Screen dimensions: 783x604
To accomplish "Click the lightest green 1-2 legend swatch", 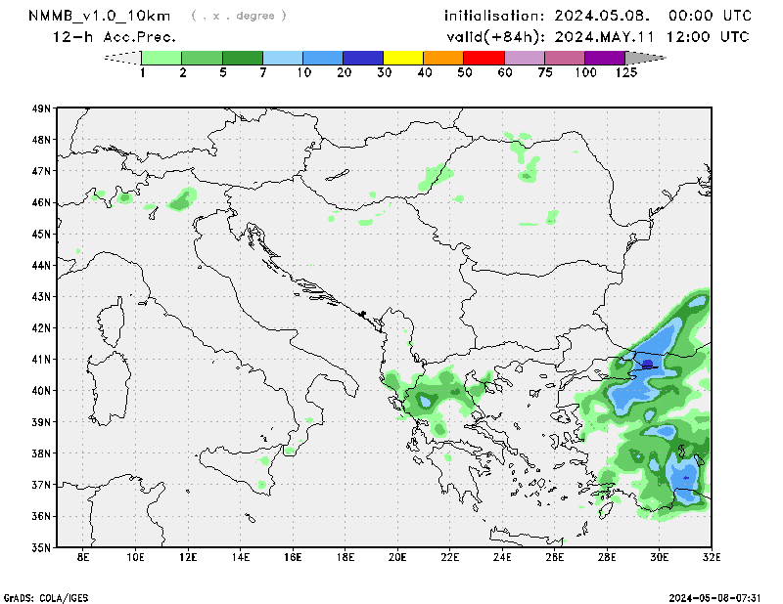I will 161,58.
